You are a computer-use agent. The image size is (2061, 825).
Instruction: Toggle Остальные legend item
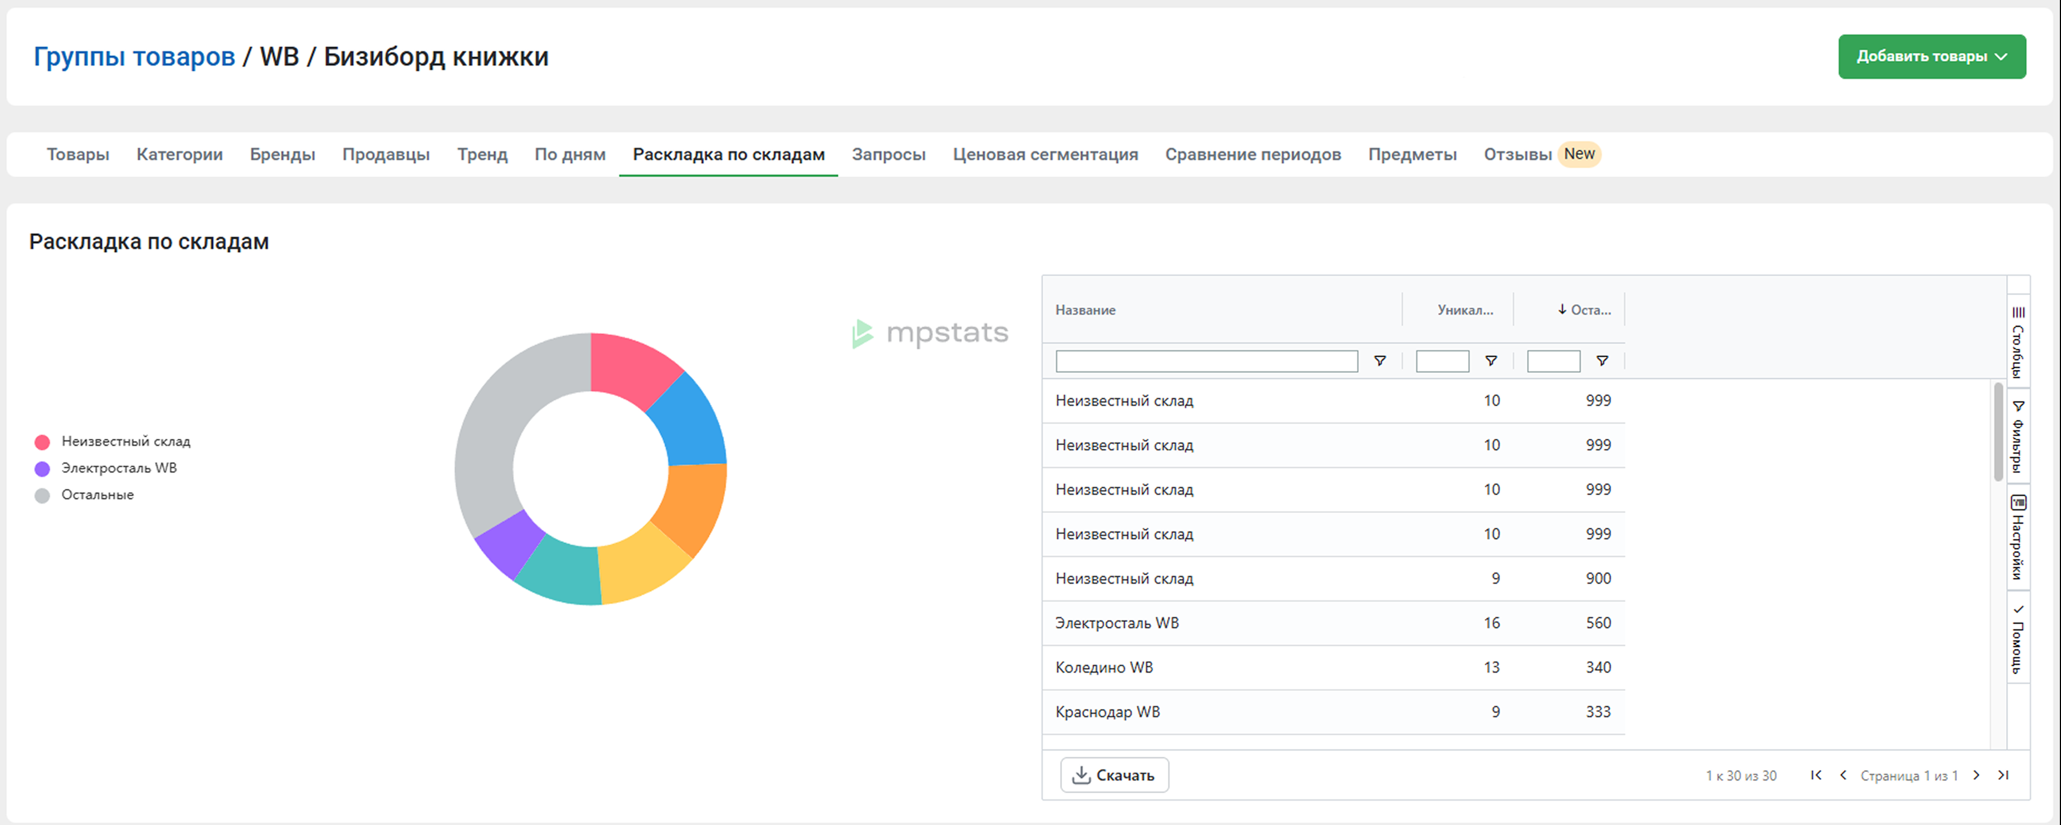[97, 495]
